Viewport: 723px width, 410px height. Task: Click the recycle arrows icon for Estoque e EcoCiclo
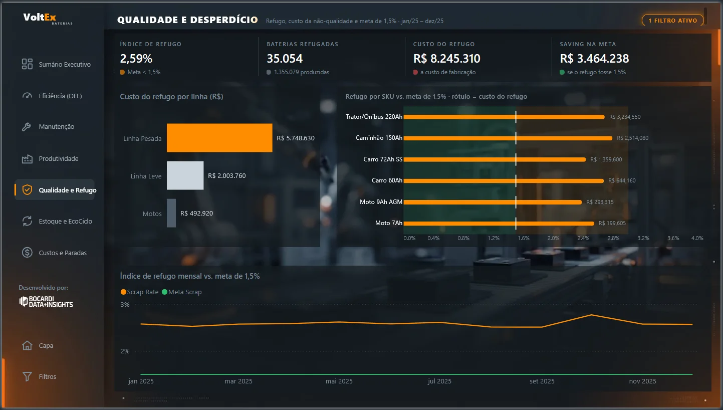click(27, 221)
